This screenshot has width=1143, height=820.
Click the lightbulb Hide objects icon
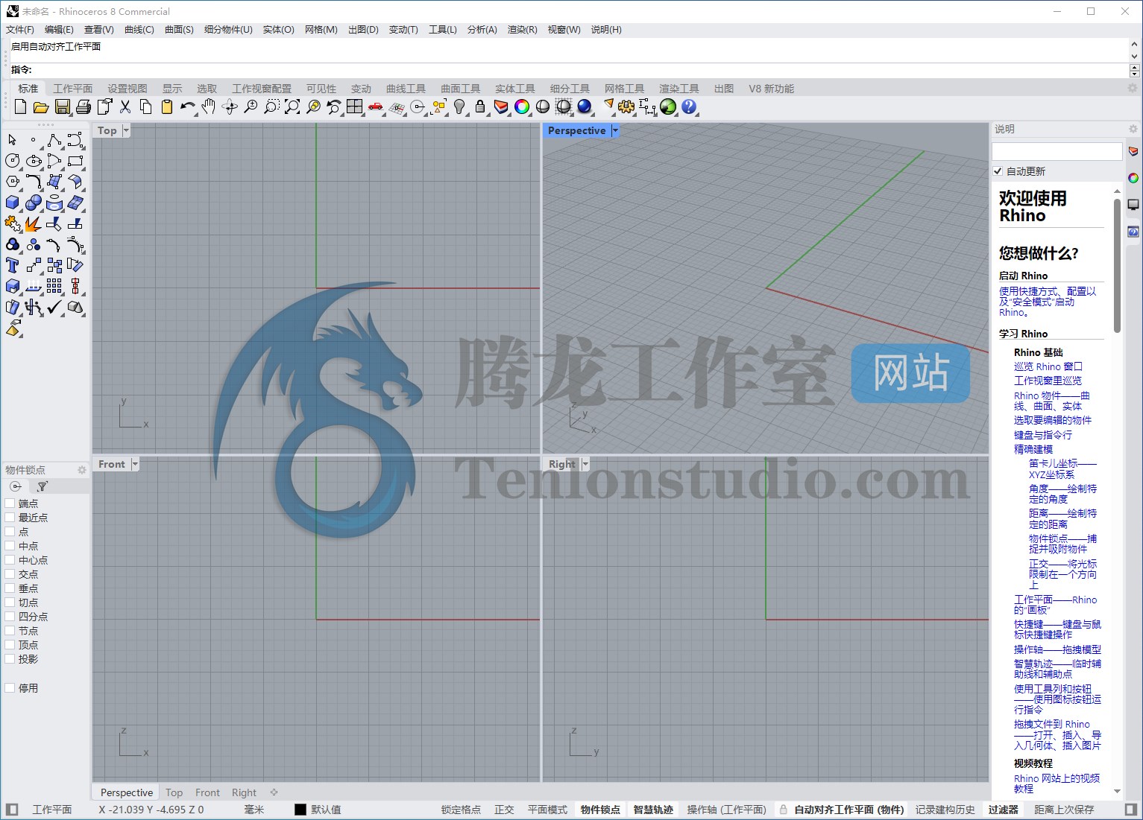pyautogui.click(x=459, y=107)
